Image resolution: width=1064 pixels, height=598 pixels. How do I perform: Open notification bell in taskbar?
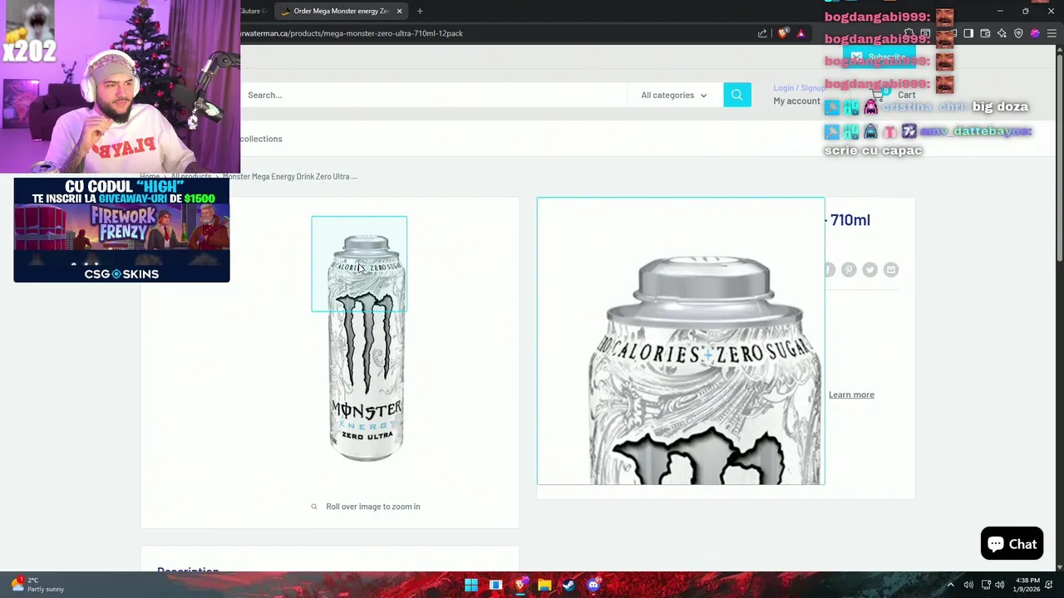1048,585
